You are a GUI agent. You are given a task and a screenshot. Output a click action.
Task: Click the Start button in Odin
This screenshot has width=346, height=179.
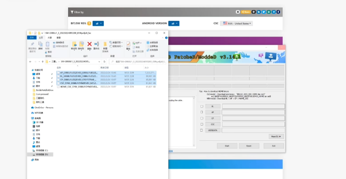pos(227,146)
